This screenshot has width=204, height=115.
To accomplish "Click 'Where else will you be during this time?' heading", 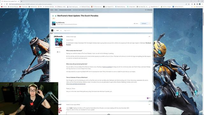I will 77,64.
